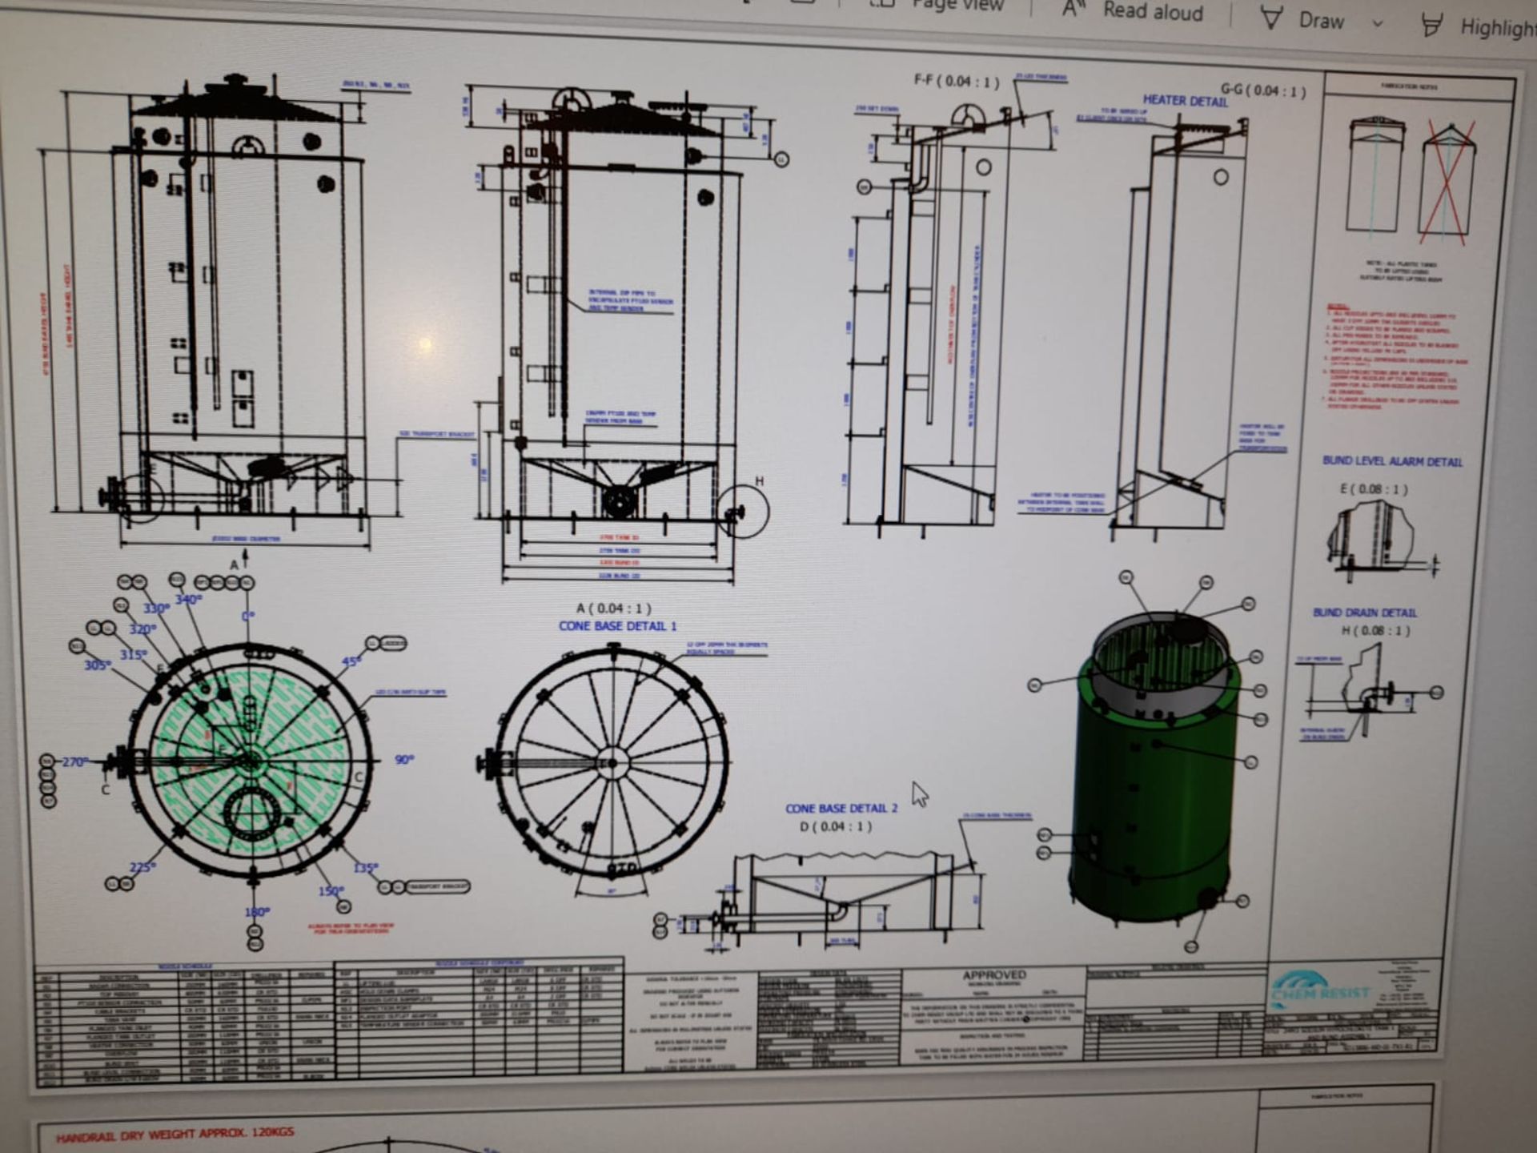The width and height of the screenshot is (1537, 1153).
Task: Click HANDRAIL DRY WEIGHT APPROX. 120KGS note
Action: pos(175,1135)
